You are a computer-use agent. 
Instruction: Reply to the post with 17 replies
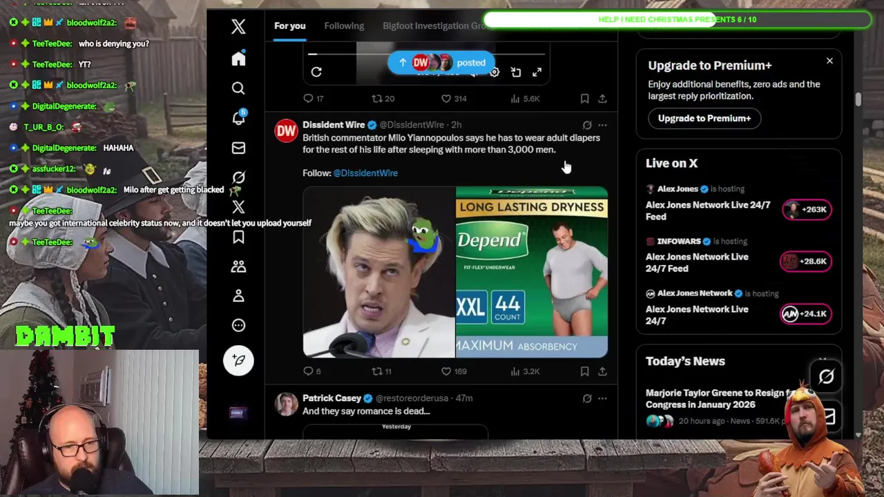[314, 99]
